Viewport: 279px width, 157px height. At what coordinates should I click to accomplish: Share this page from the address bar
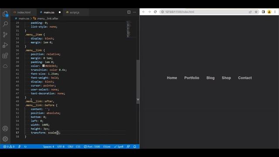click(x=250, y=12)
